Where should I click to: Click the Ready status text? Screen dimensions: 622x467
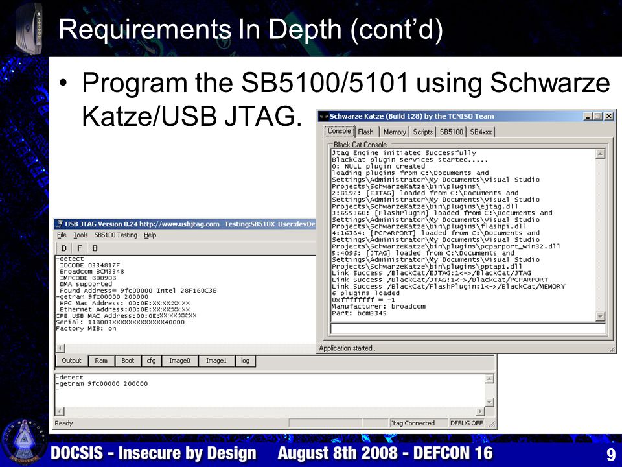pyautogui.click(x=64, y=424)
